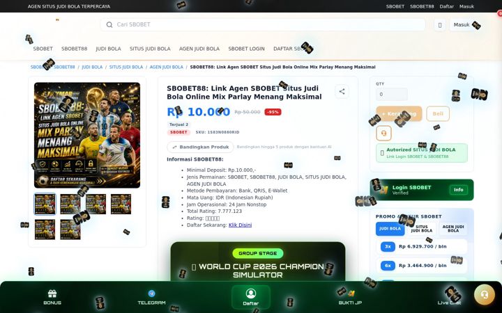Click the red SBOBET brand tag
This screenshot has width=502, height=313.
click(x=178, y=132)
